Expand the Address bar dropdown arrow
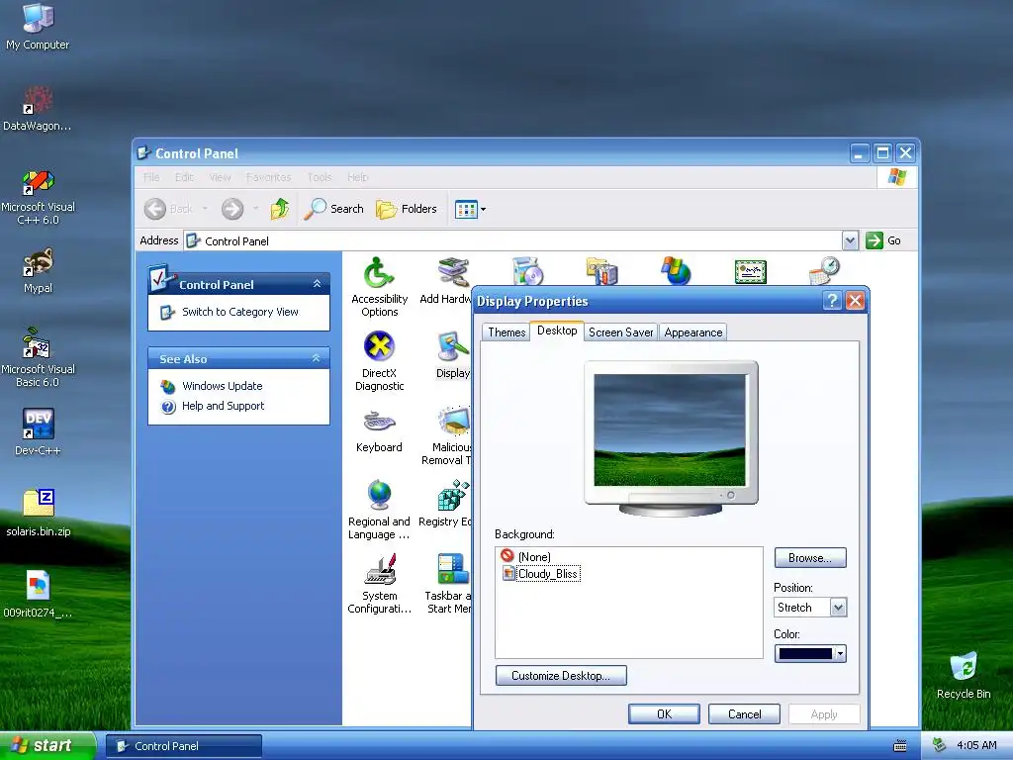 [850, 240]
